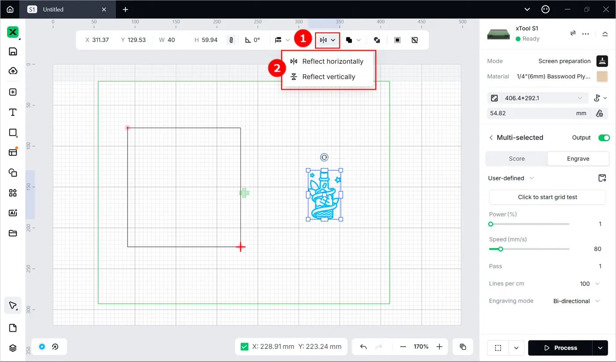
Task: Click the W width input field
Action: coord(172,40)
